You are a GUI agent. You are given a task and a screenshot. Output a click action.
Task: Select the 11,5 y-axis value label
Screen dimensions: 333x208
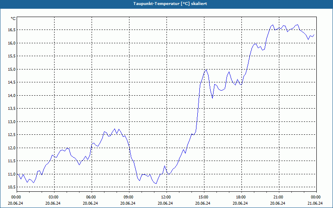pos(12,161)
